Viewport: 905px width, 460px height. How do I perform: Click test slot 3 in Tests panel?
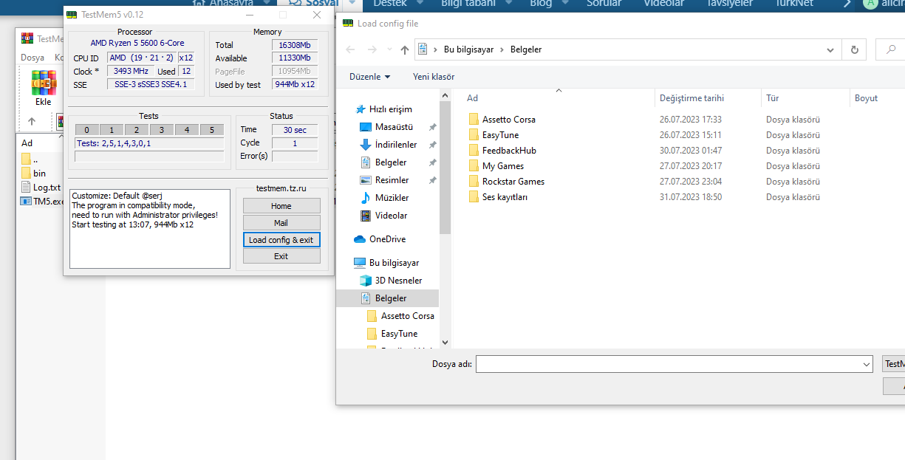pyautogui.click(x=162, y=130)
